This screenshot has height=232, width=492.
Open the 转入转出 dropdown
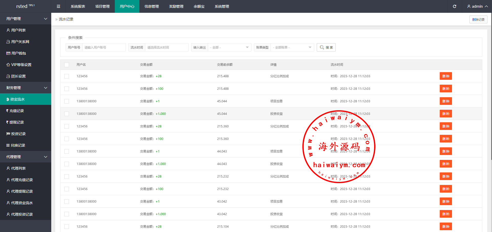[x=229, y=47]
